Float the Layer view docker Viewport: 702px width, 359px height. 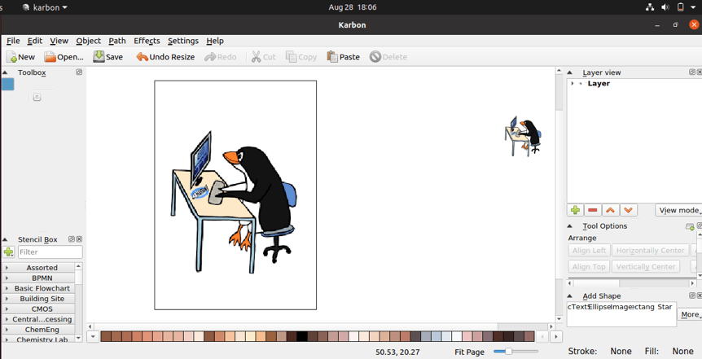coord(692,72)
